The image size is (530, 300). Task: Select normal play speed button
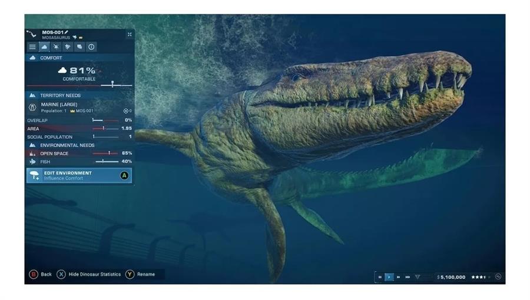(x=389, y=277)
